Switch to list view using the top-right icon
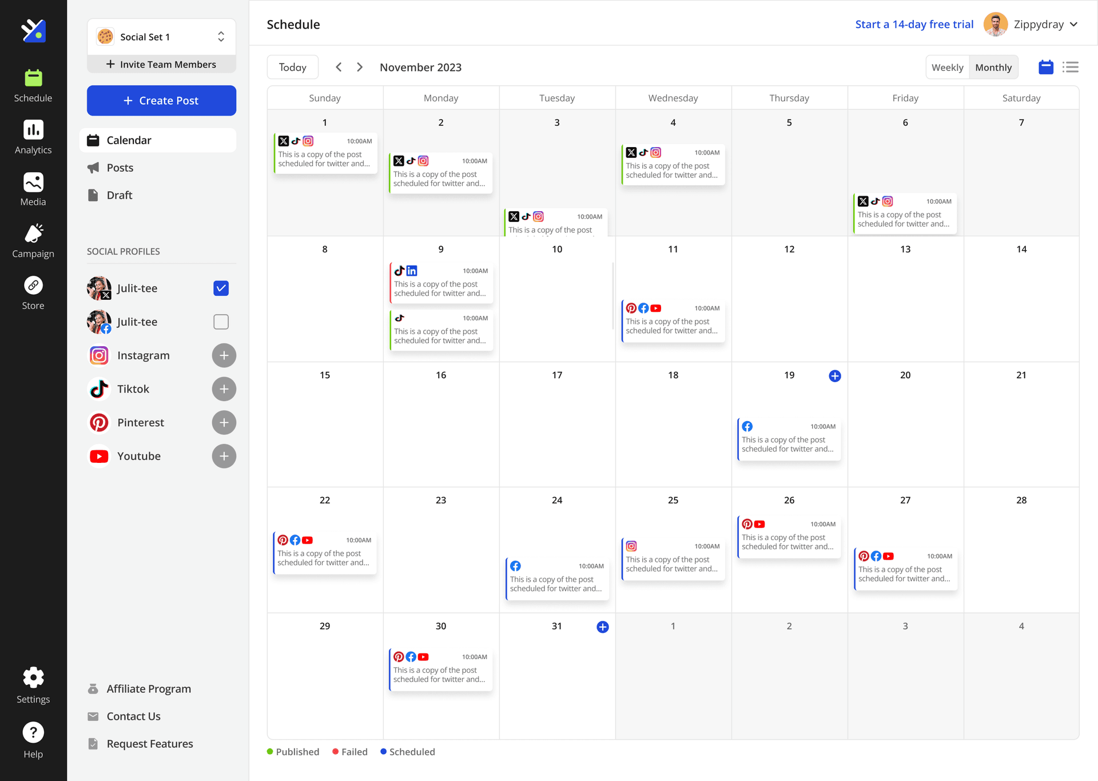The height and width of the screenshot is (781, 1098). [1070, 67]
